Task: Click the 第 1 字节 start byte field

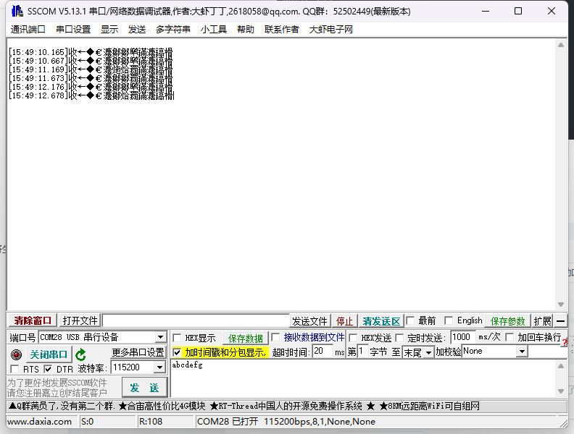Action: point(362,352)
